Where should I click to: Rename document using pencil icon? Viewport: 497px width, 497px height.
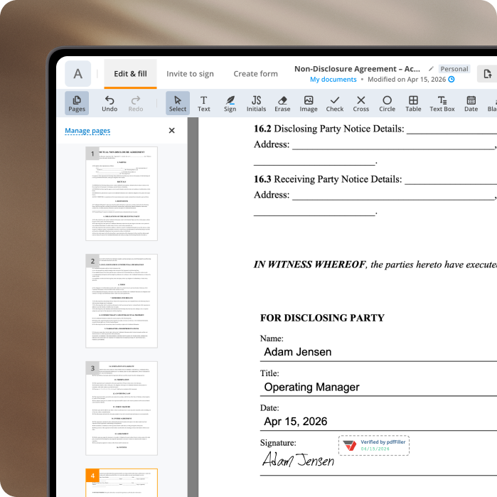[x=431, y=69]
